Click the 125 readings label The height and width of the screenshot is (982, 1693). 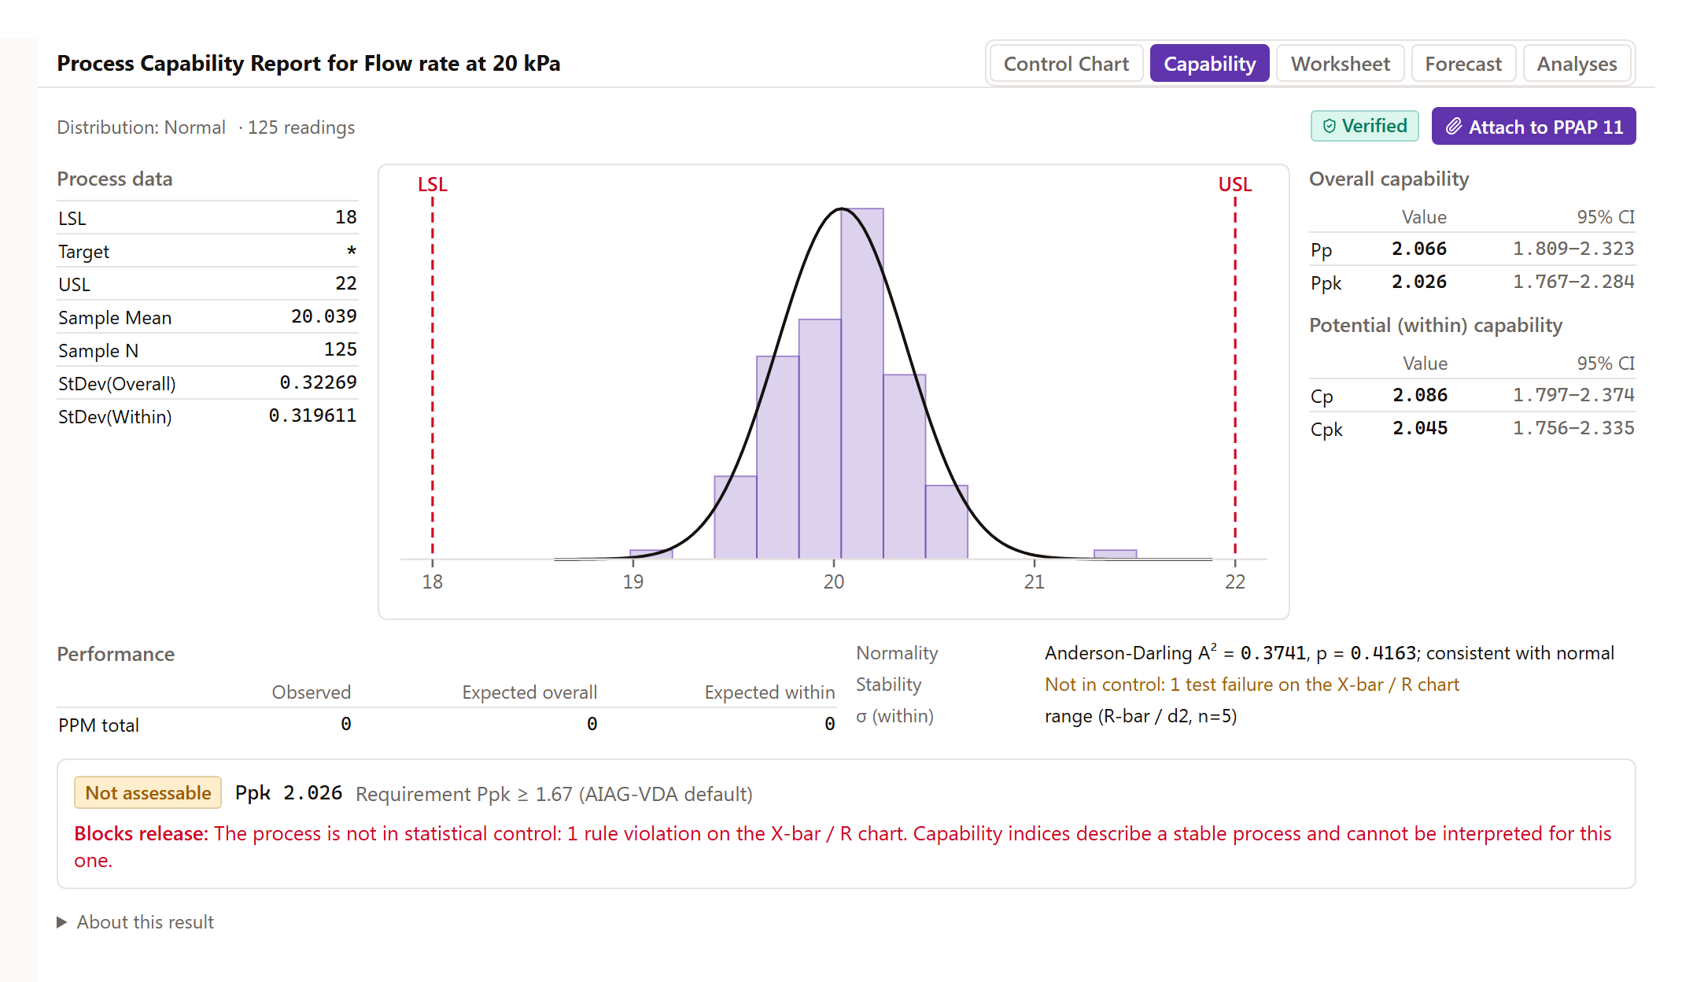point(301,127)
